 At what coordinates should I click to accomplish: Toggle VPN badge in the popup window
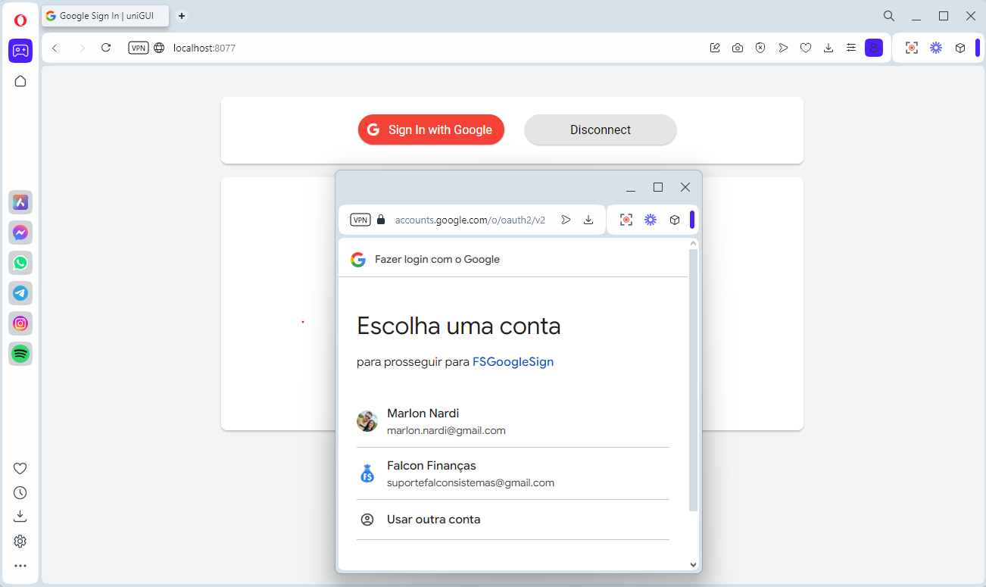tap(360, 220)
